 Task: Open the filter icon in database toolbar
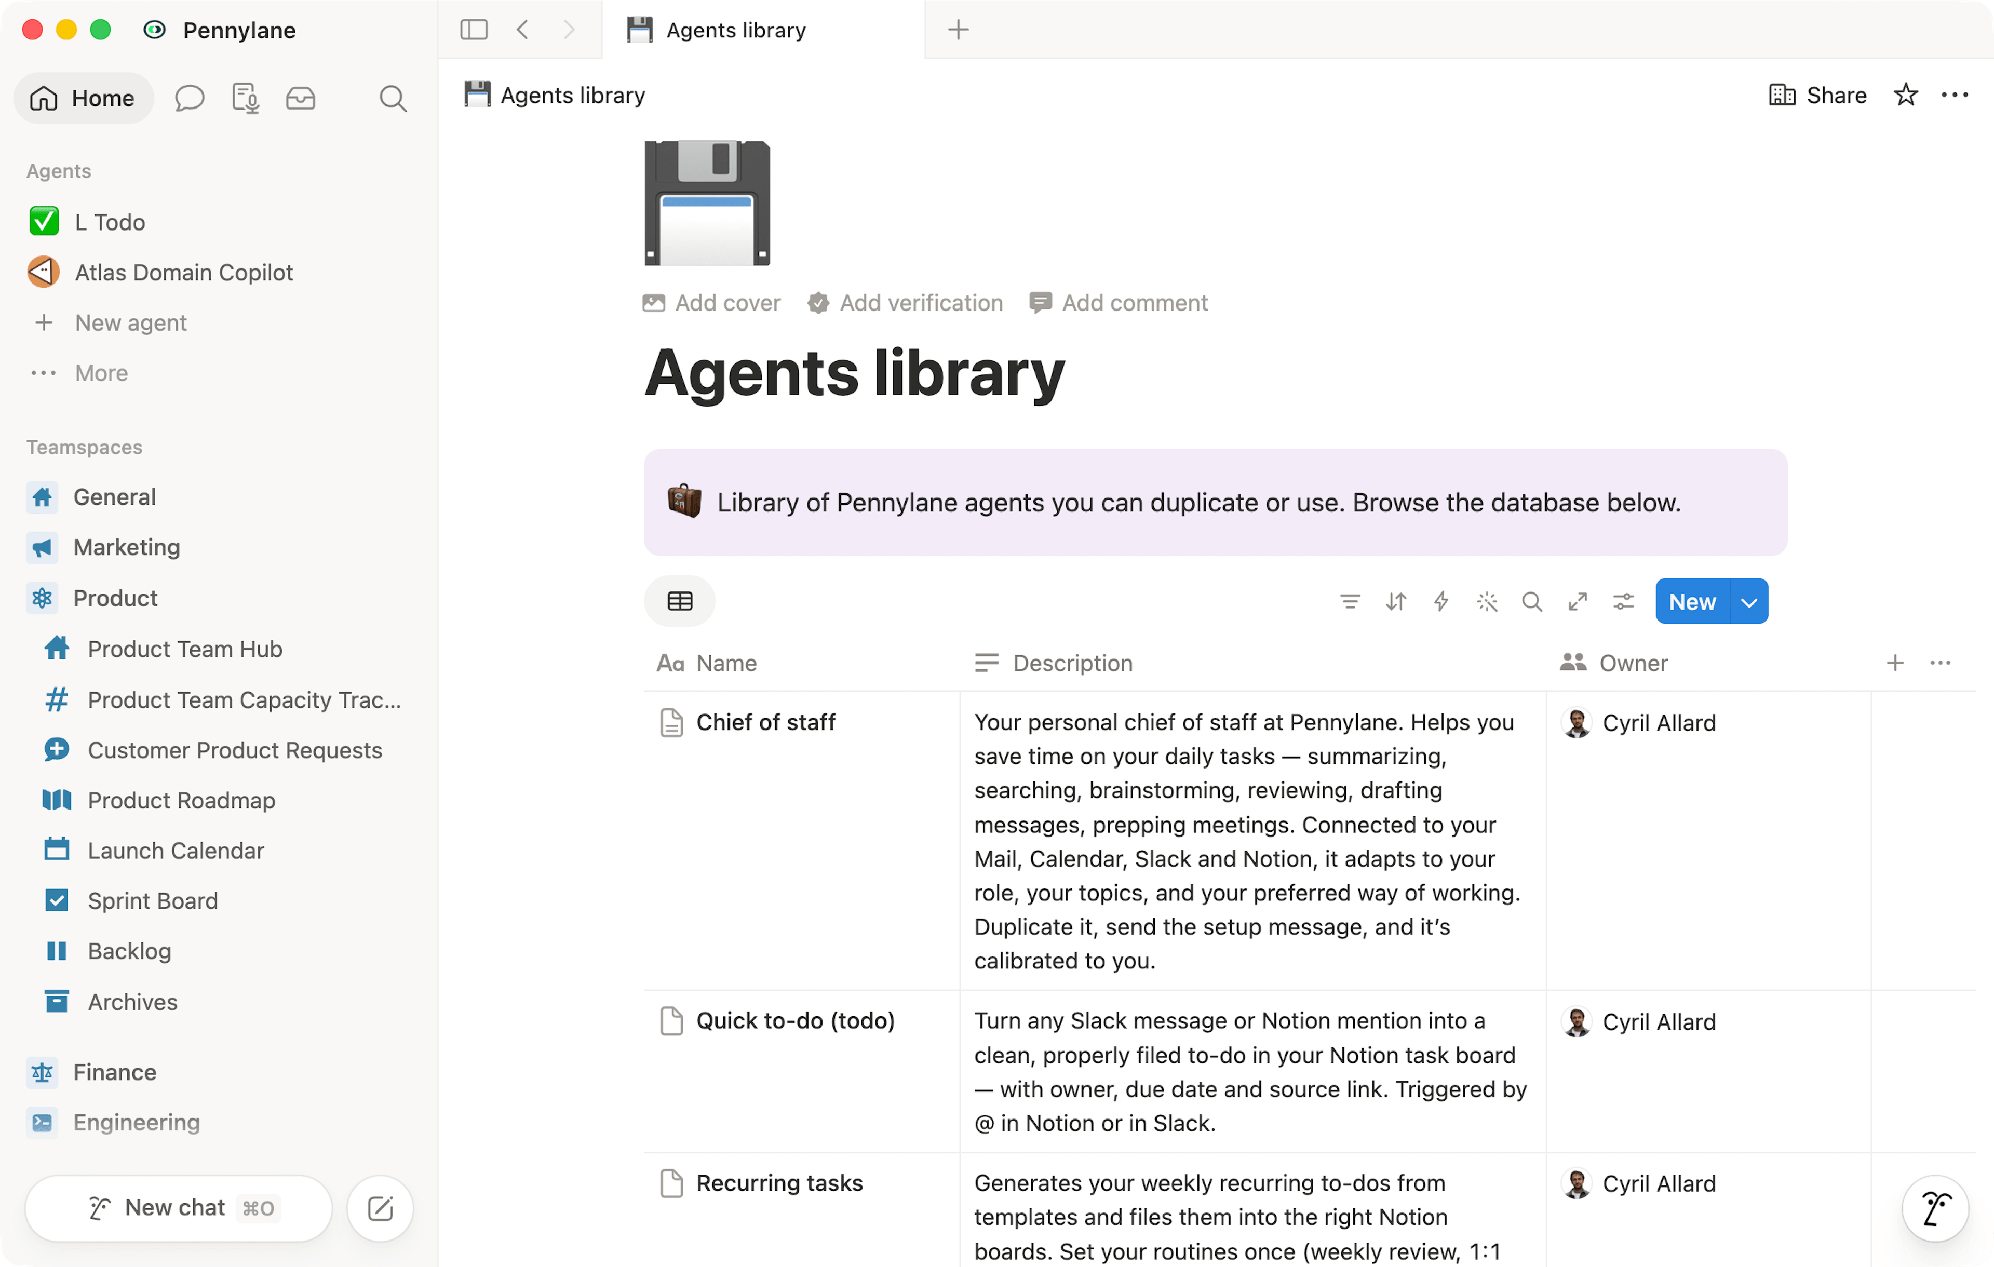pyautogui.click(x=1350, y=601)
